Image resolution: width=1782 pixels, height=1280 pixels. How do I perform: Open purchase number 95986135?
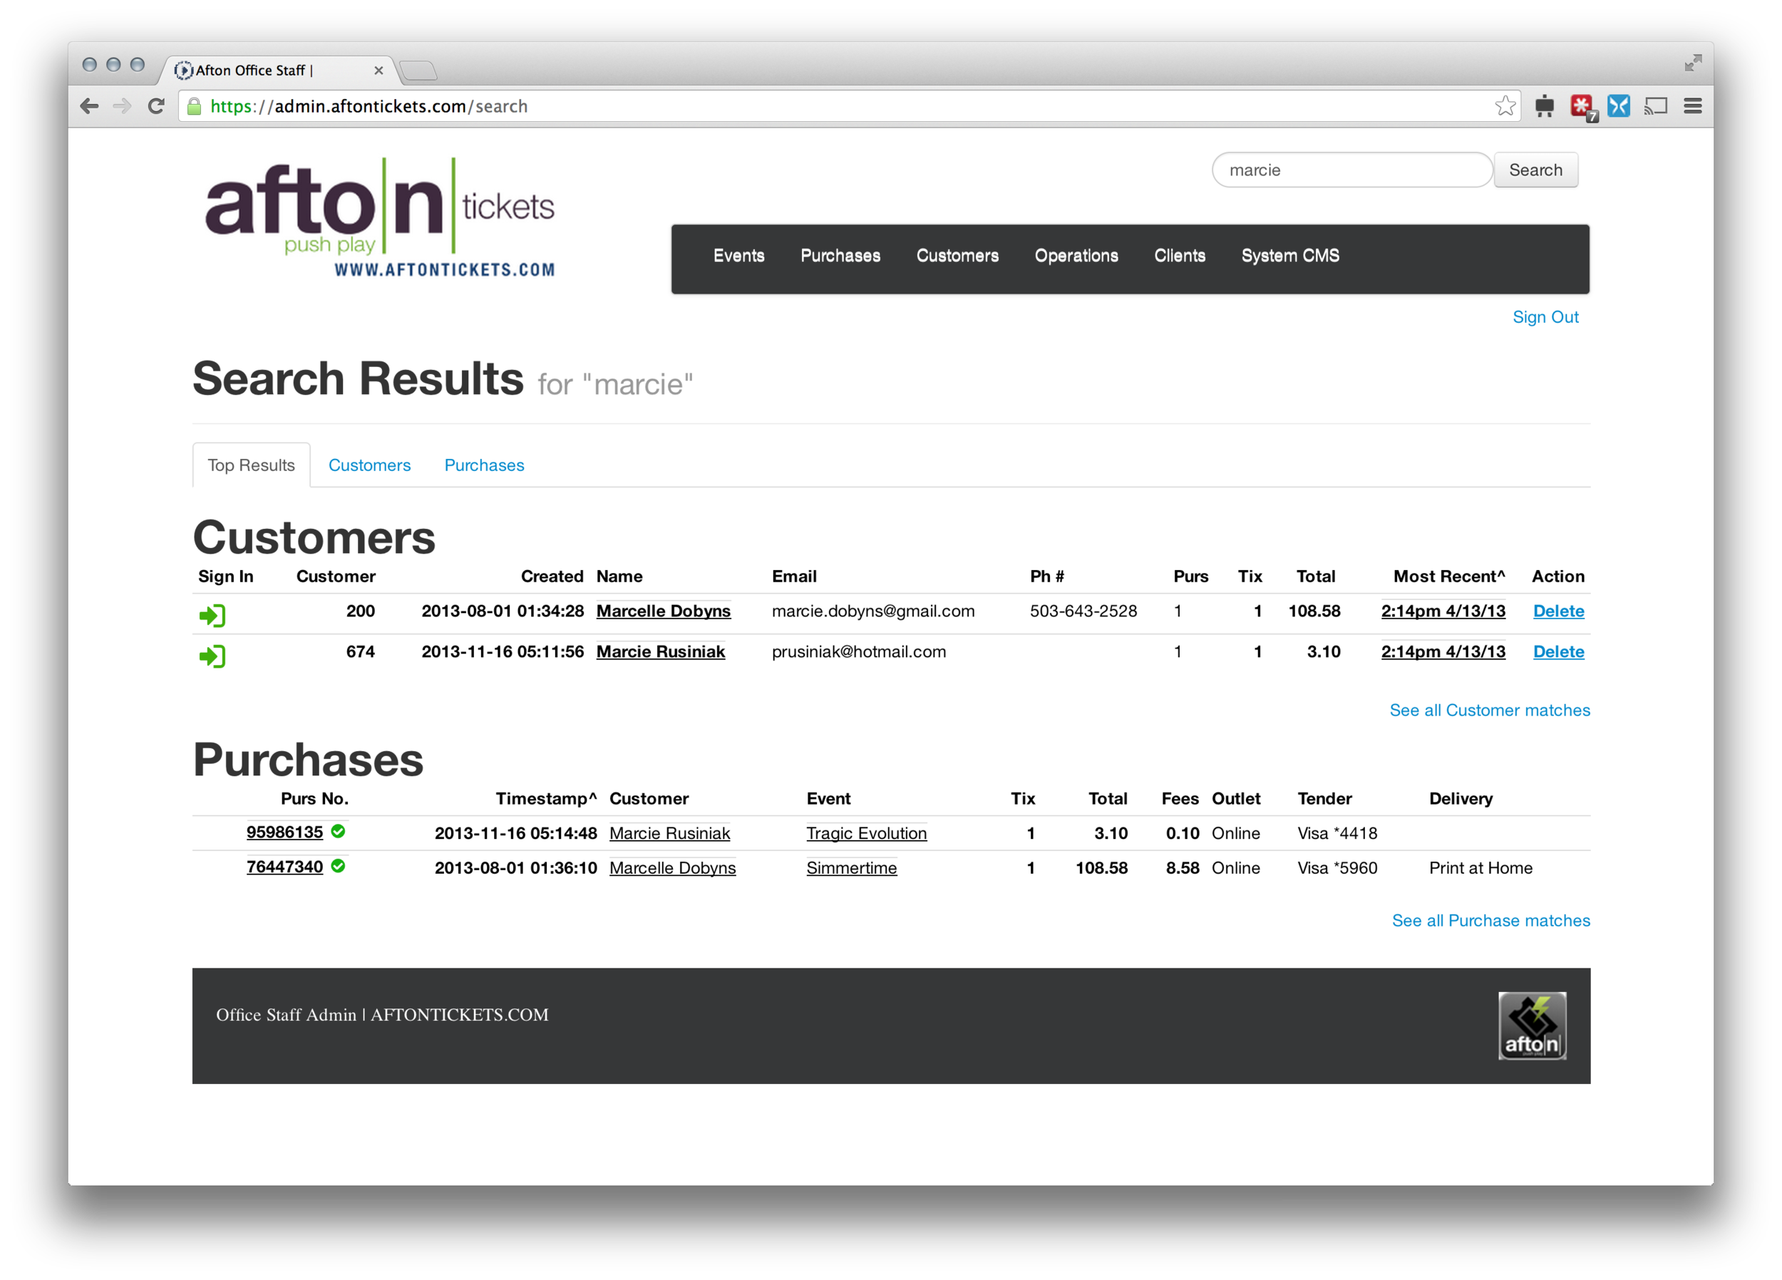(x=284, y=833)
